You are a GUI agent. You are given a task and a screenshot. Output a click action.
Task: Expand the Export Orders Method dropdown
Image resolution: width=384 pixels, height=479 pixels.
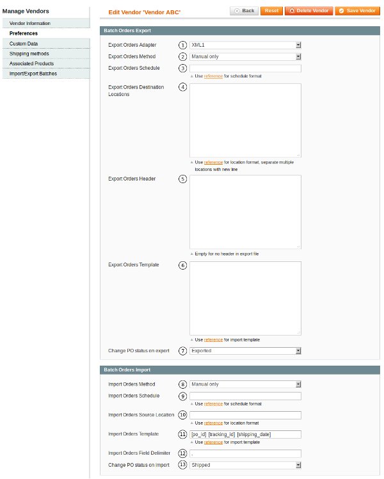point(245,56)
